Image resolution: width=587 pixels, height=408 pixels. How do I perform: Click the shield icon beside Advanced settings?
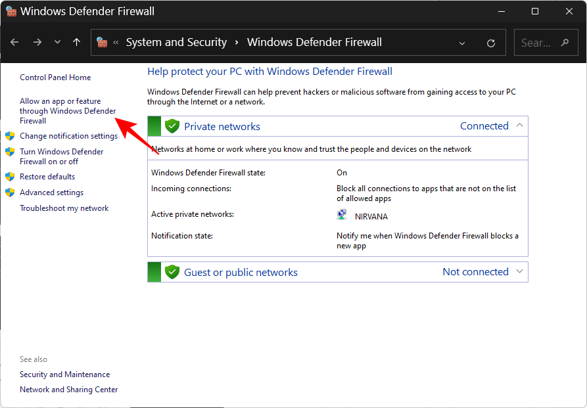pyautogui.click(x=9, y=192)
